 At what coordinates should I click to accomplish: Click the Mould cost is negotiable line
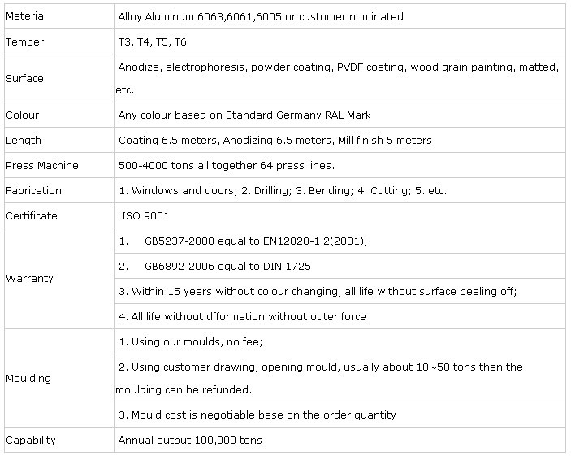257,415
